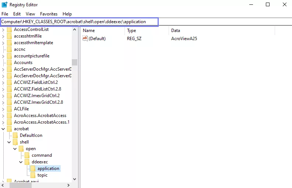Click the tree scroll up arrow
Viewport: 292px width, 188px height.
[x=74, y=29]
